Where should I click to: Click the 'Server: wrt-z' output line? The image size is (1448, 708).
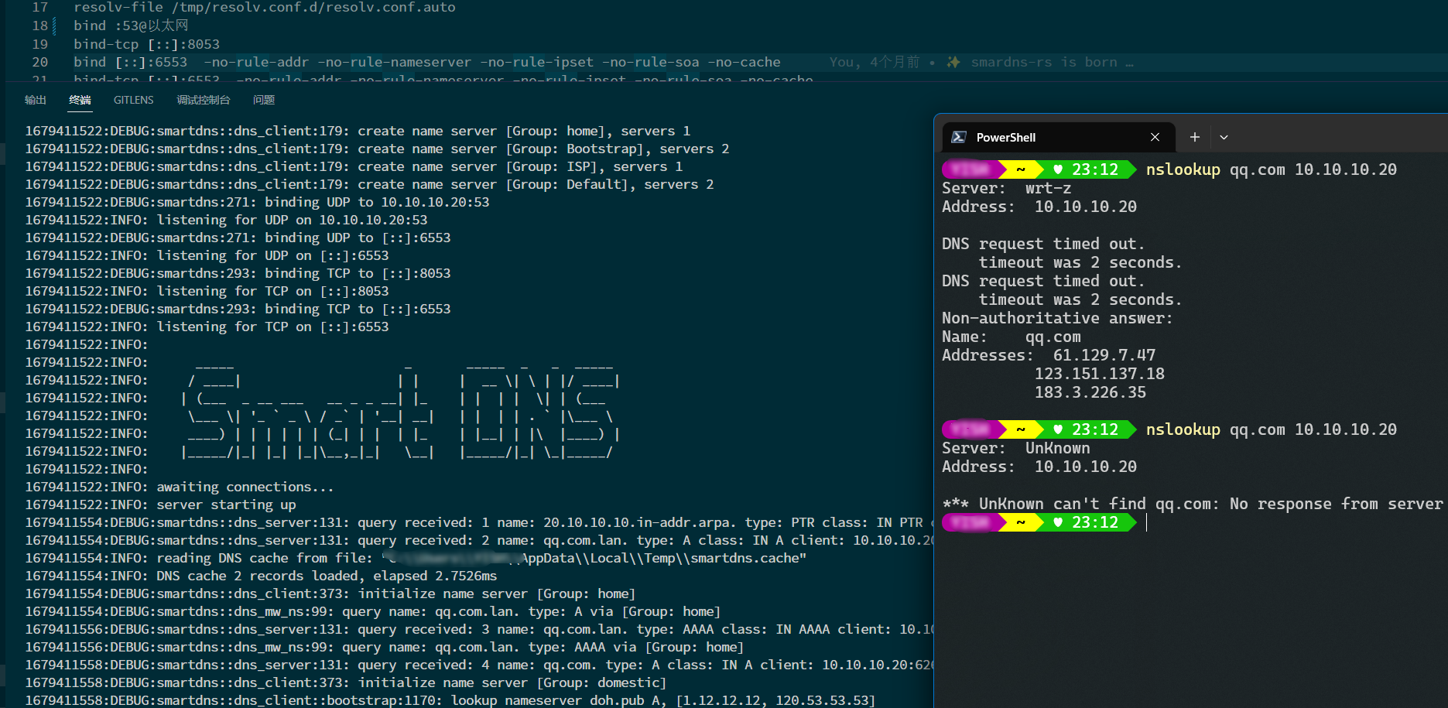pos(1007,188)
